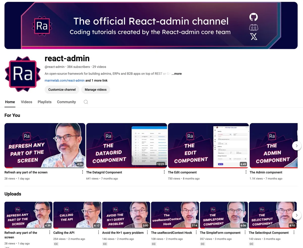
Task: Click the react-admin channel avatar logo
Action: [x=22, y=74]
